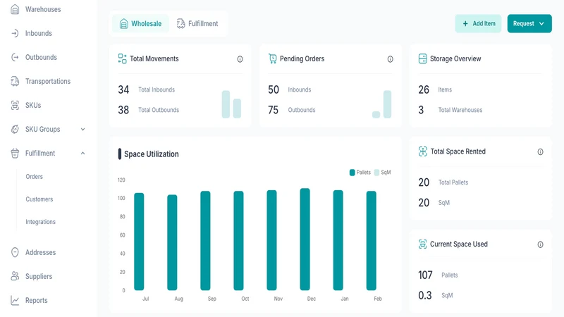The image size is (564, 317).
Task: Show info for Total Space Rented
Action: point(540,152)
